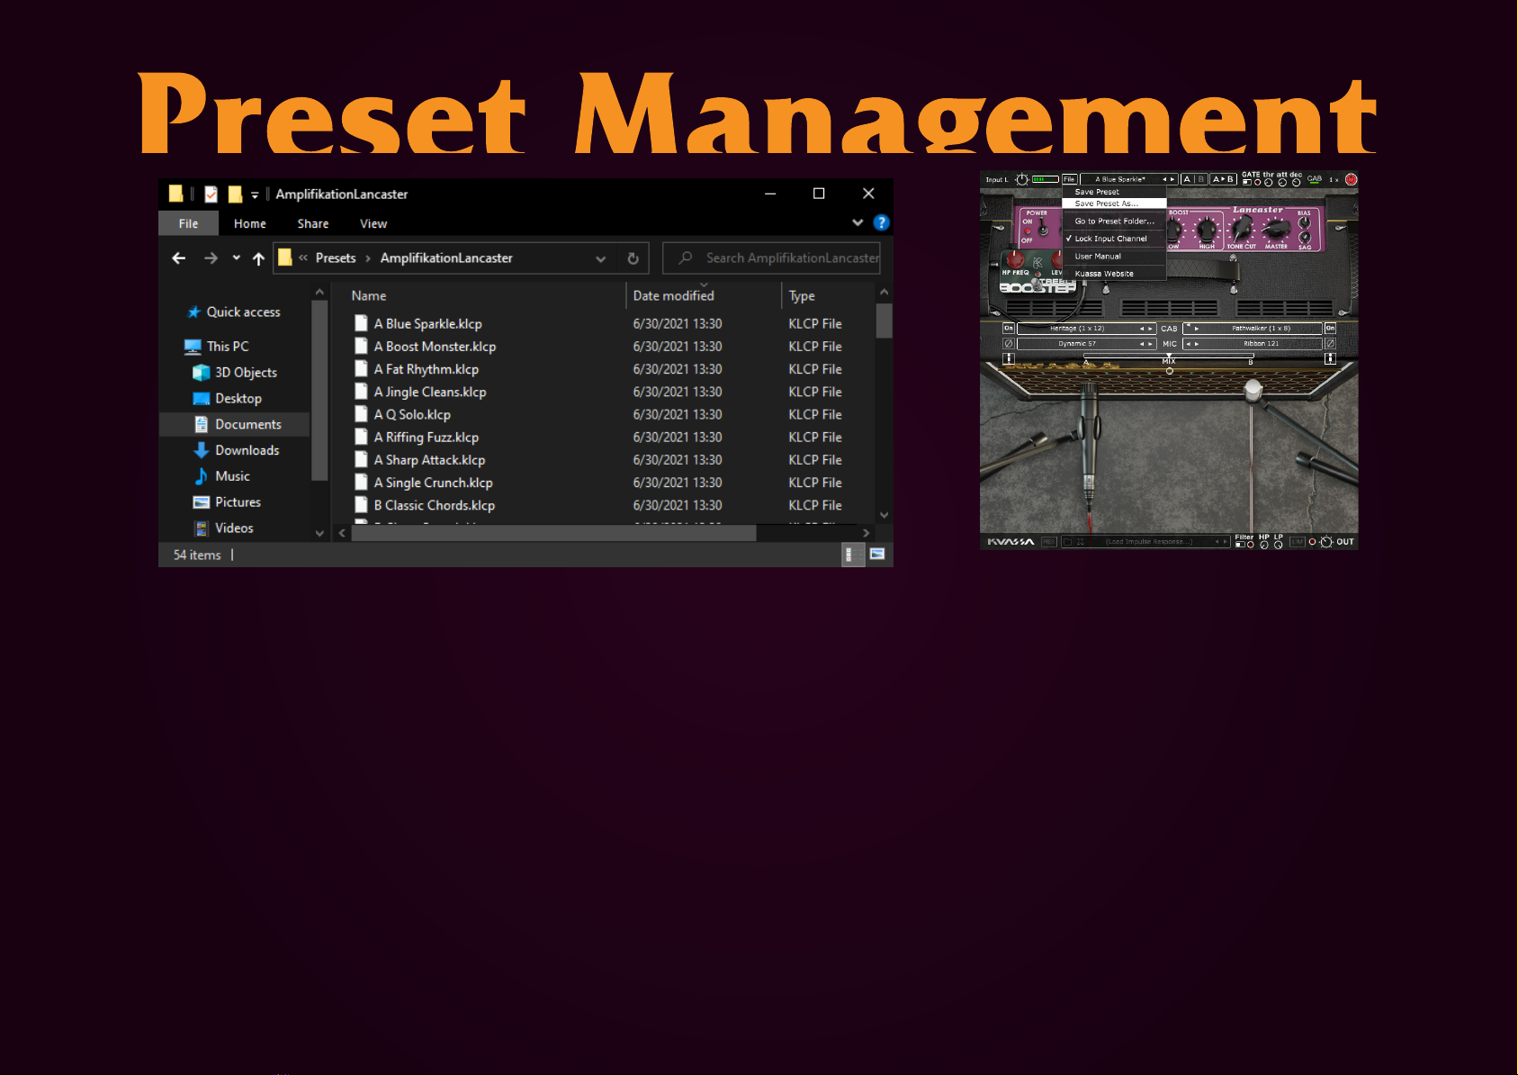Click the blue Explorer help icon

pos(881,222)
